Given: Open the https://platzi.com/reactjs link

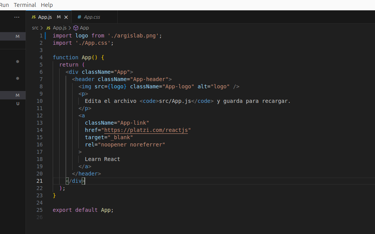Looking at the screenshot, I should [146, 130].
